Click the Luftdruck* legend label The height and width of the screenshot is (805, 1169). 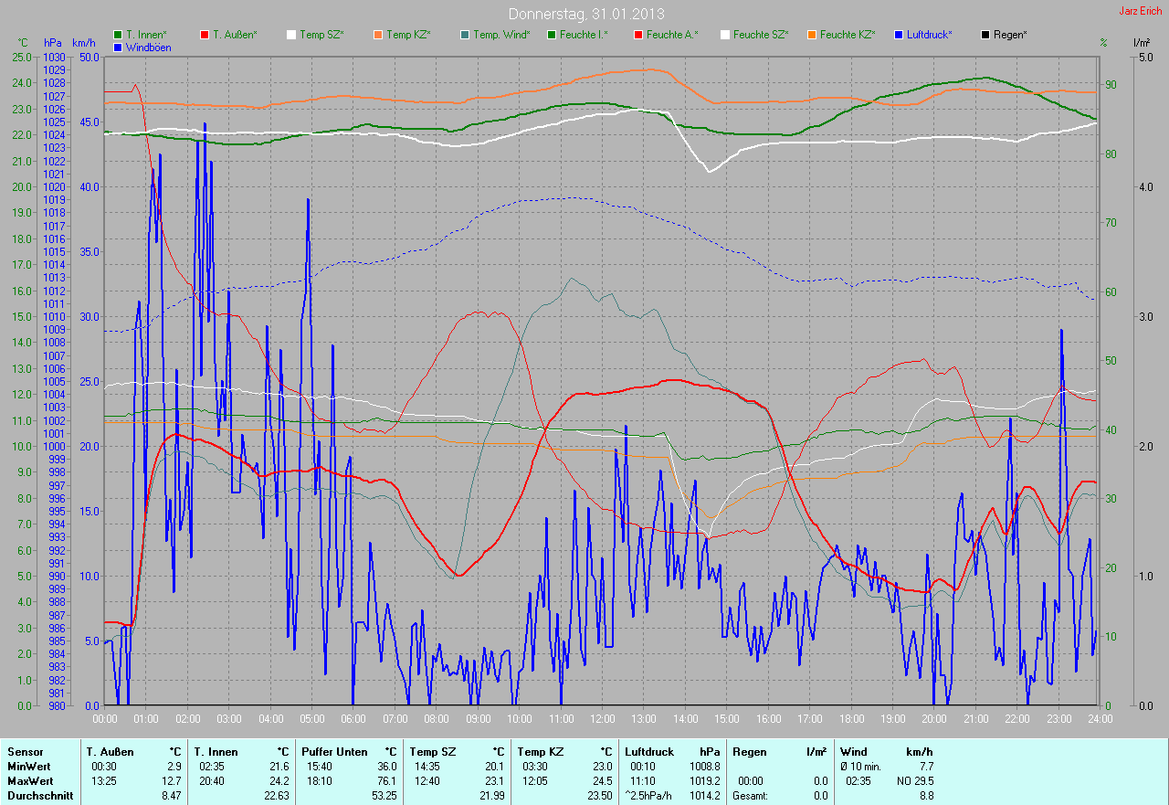pyautogui.click(x=930, y=35)
